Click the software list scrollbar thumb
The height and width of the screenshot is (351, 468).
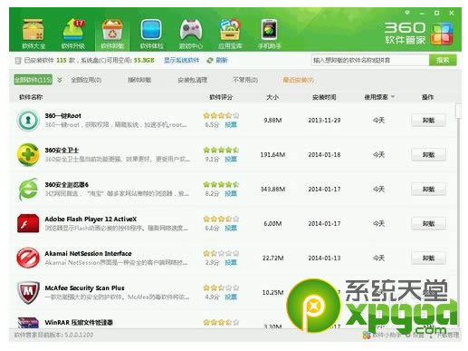point(458,111)
